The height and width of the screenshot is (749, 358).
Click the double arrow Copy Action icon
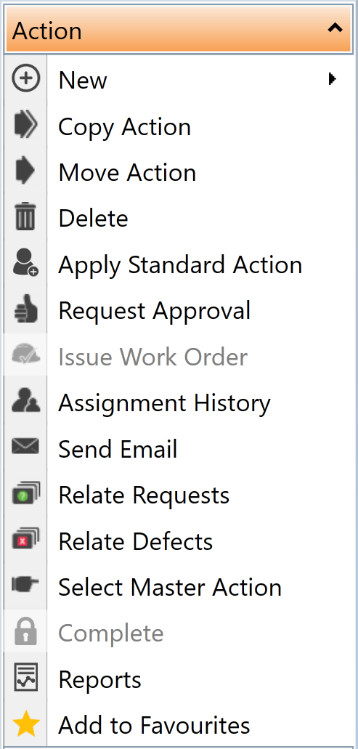coord(25,125)
